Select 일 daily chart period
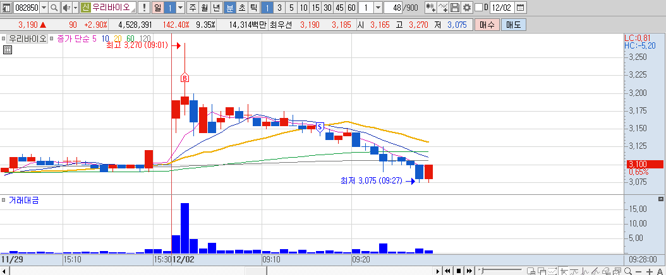Screen dimensions: 666x275 157,8
